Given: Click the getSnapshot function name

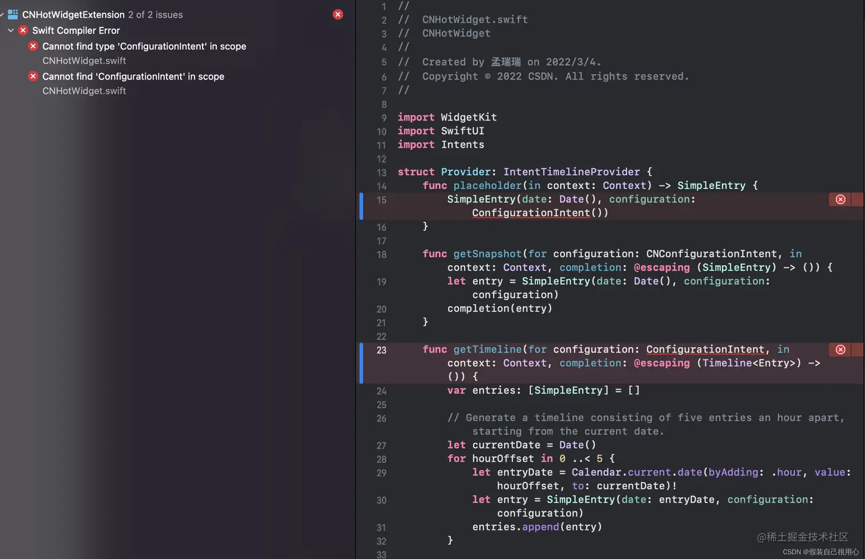Looking at the screenshot, I should coord(487,254).
